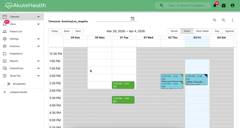Open the three-dot more options menu

[x=232, y=20]
